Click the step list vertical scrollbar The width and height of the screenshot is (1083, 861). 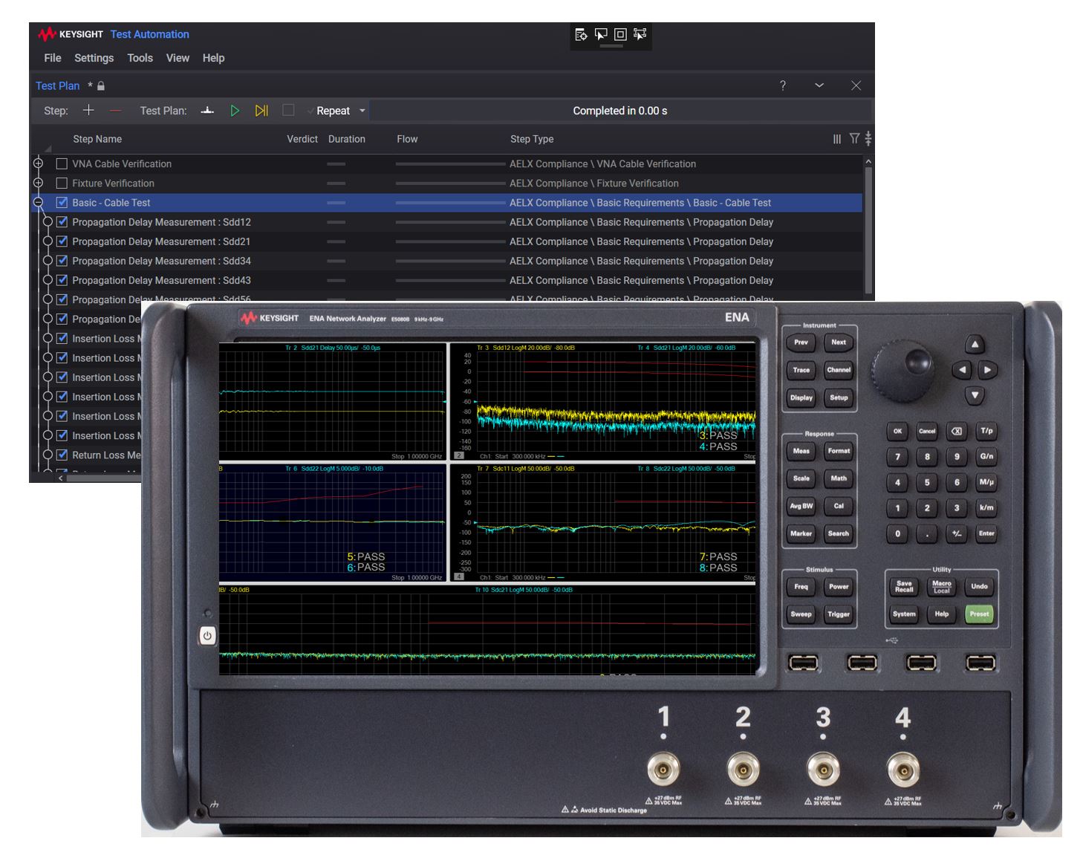pos(868,229)
